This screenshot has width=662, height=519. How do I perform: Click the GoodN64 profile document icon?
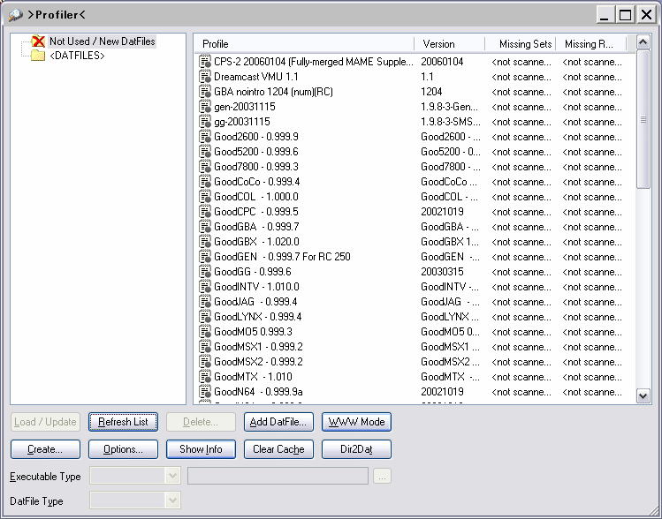pos(205,392)
